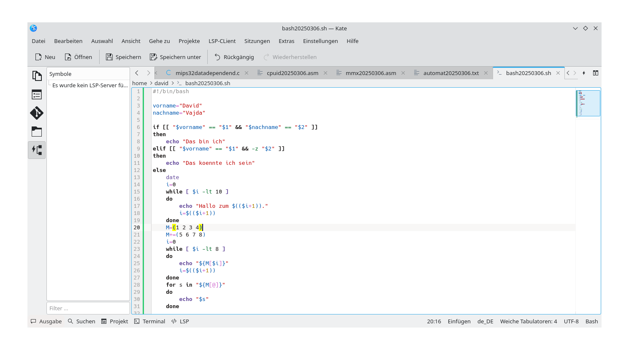This screenshot has width=629, height=360.
Task: Toggle Einfügen insert mode in the status bar
Action: pos(459,321)
